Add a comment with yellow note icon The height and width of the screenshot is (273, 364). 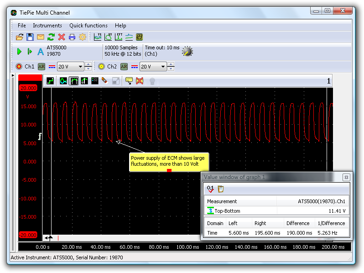point(129,81)
